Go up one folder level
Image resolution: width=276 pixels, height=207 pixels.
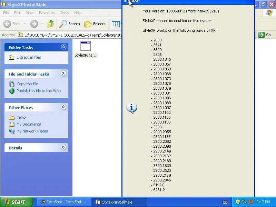tap(51, 24)
